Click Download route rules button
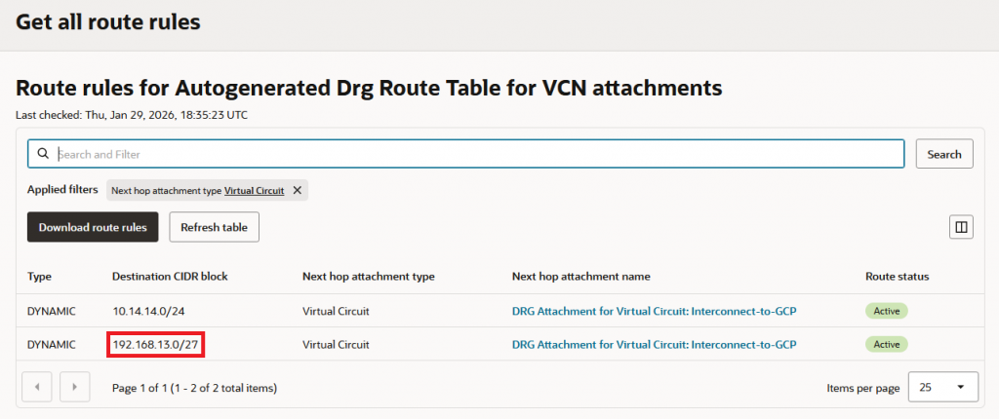999x419 pixels. (93, 227)
